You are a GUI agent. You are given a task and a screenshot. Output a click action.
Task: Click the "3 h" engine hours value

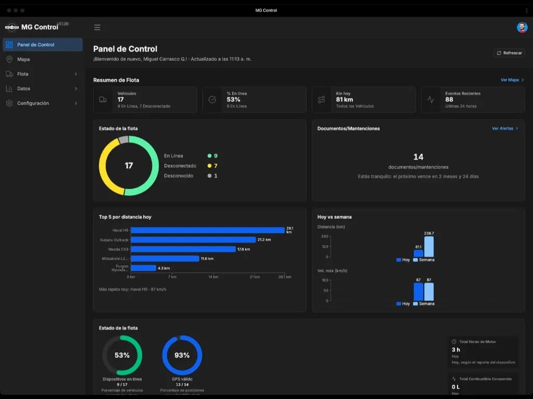pyautogui.click(x=456, y=350)
